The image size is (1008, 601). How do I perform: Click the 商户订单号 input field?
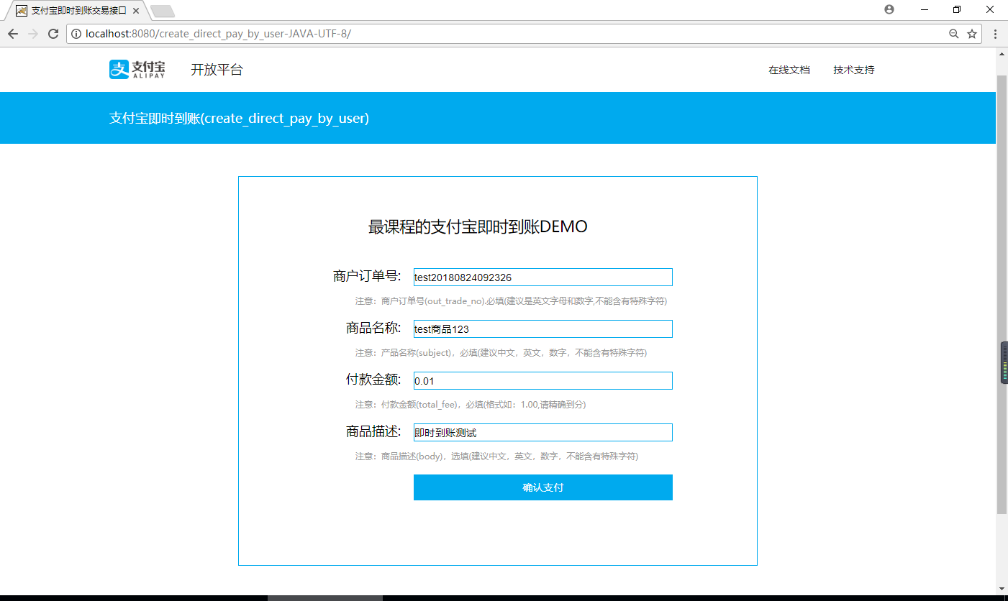coord(543,277)
